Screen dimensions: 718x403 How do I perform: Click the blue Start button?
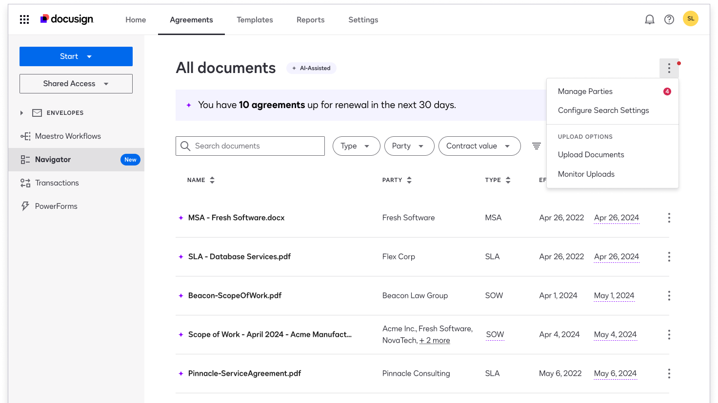tap(76, 56)
